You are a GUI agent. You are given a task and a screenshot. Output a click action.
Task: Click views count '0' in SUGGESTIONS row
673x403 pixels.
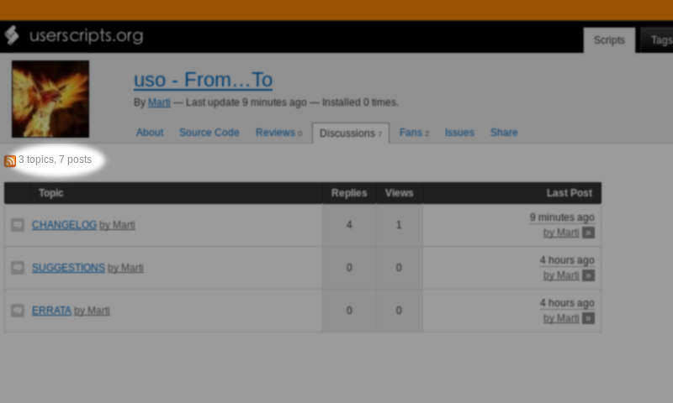click(399, 268)
